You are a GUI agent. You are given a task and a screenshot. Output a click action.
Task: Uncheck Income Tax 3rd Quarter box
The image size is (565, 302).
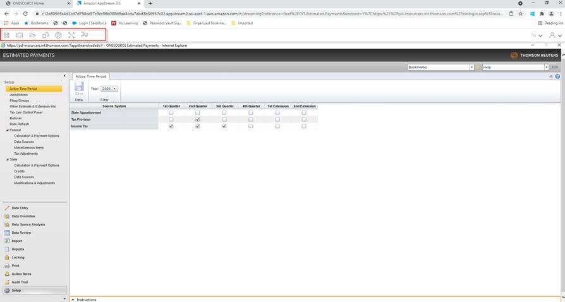click(224, 126)
